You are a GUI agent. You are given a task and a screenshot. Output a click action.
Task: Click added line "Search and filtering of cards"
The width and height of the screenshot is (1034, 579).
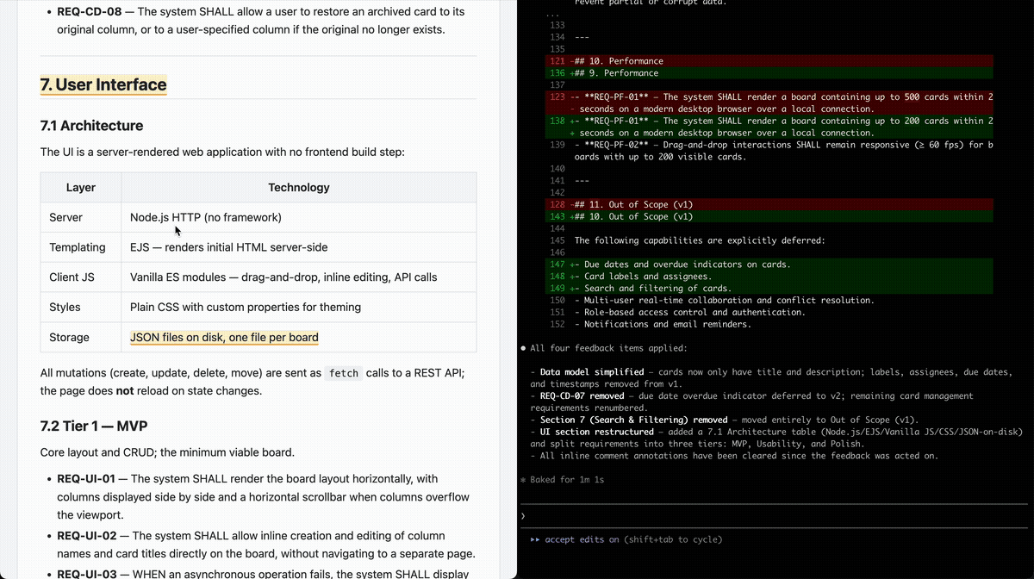click(657, 289)
